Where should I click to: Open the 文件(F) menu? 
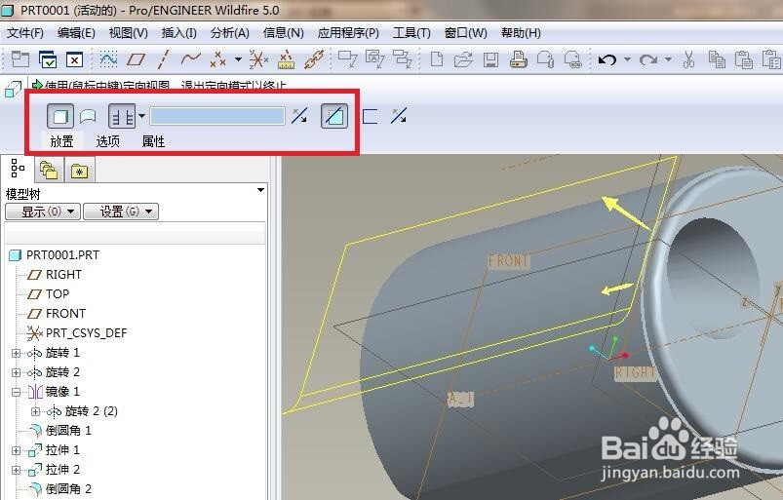point(25,33)
